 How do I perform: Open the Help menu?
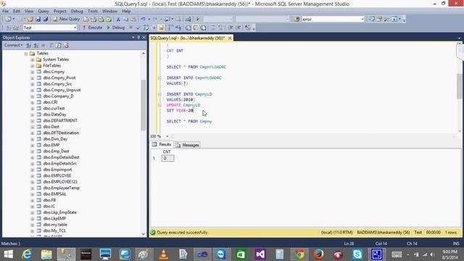click(x=126, y=11)
